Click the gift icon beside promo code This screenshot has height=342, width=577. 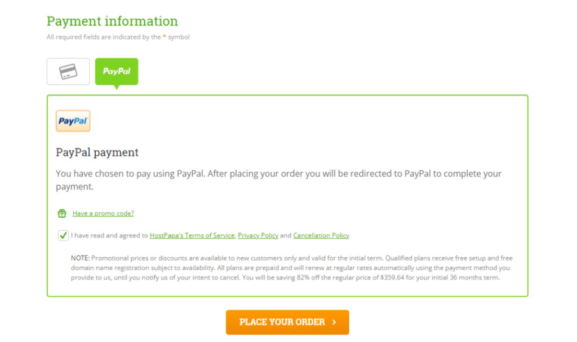click(x=62, y=213)
